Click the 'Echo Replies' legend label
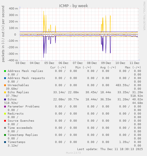147x156 pixels. point(18,92)
